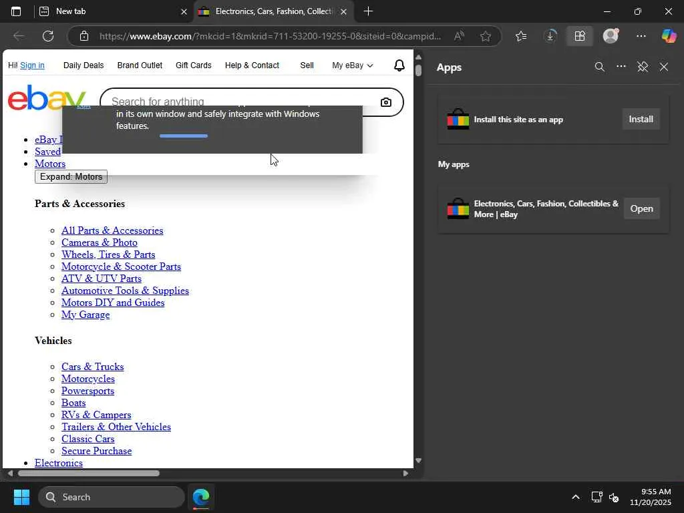Open Secure Purchase link
Image resolution: width=684 pixels, height=513 pixels.
click(96, 451)
